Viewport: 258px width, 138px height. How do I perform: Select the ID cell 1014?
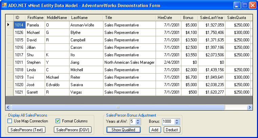click(20, 25)
